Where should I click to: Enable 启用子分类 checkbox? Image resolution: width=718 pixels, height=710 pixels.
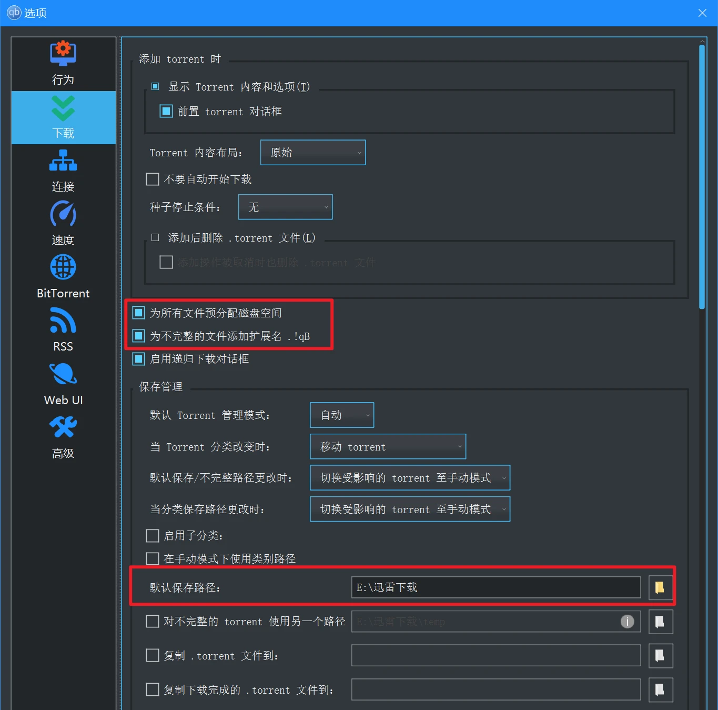tap(153, 535)
